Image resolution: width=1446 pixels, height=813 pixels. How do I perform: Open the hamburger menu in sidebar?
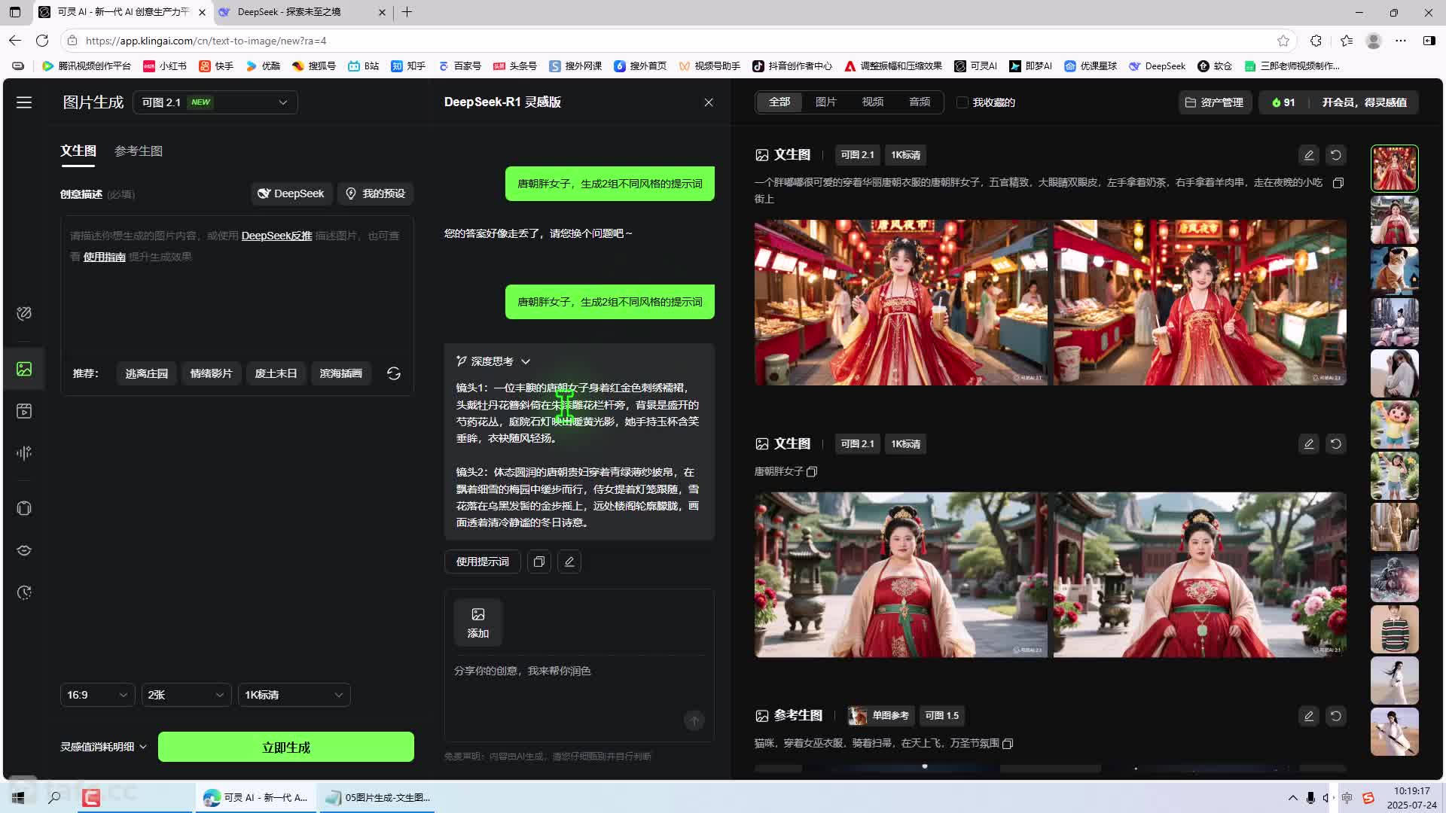[x=24, y=102]
